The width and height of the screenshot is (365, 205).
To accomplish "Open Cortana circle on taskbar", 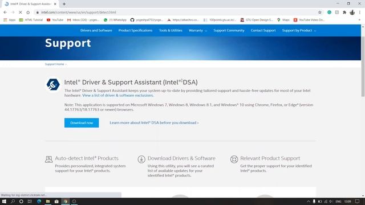I will click(x=21, y=202).
